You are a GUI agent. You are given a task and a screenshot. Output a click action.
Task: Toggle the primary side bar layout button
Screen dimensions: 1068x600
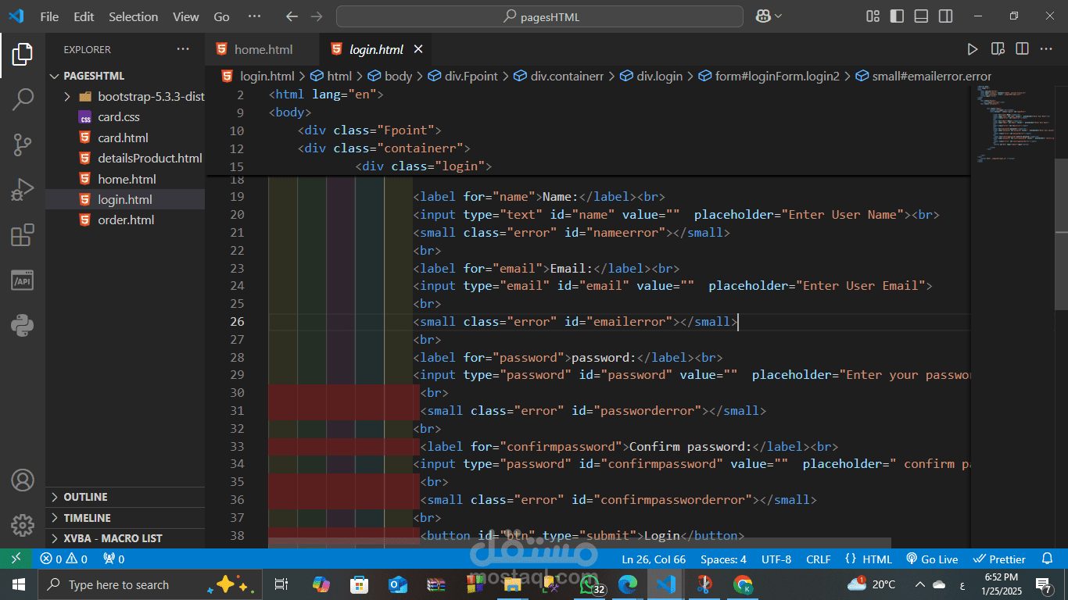[x=898, y=16]
